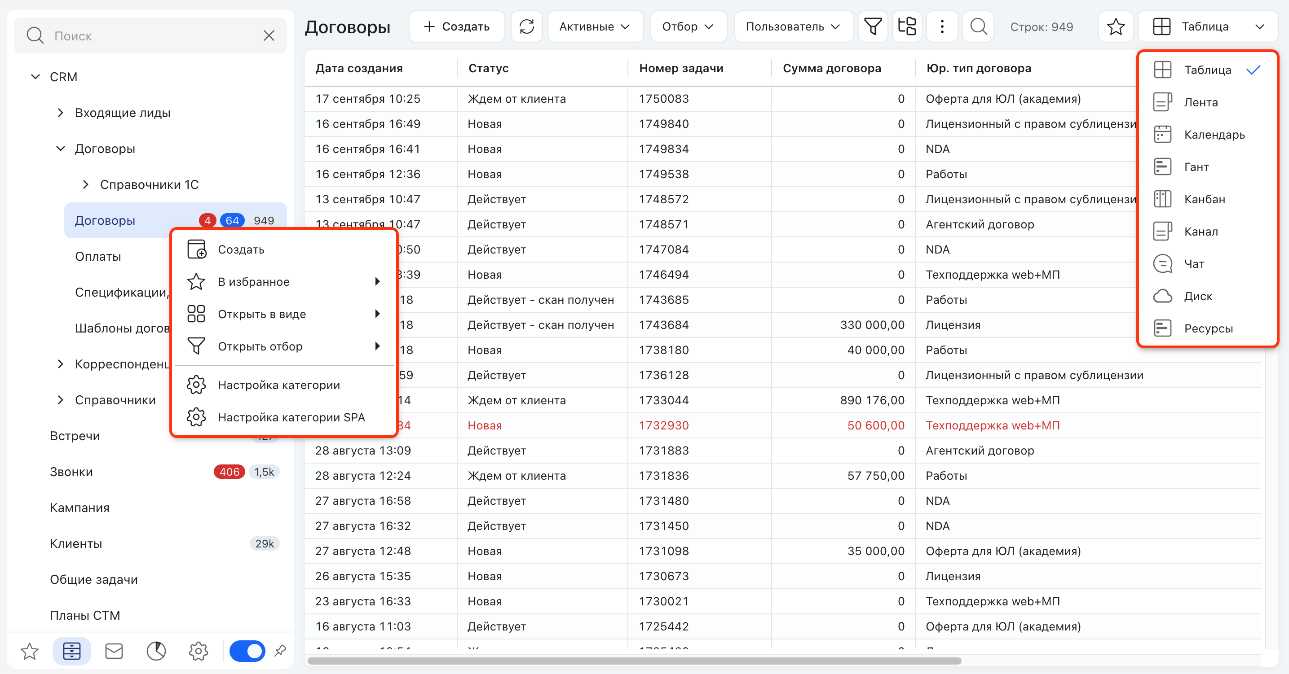Open favorites star at sidebar bottom
This screenshot has height=674, width=1289.
click(30, 651)
